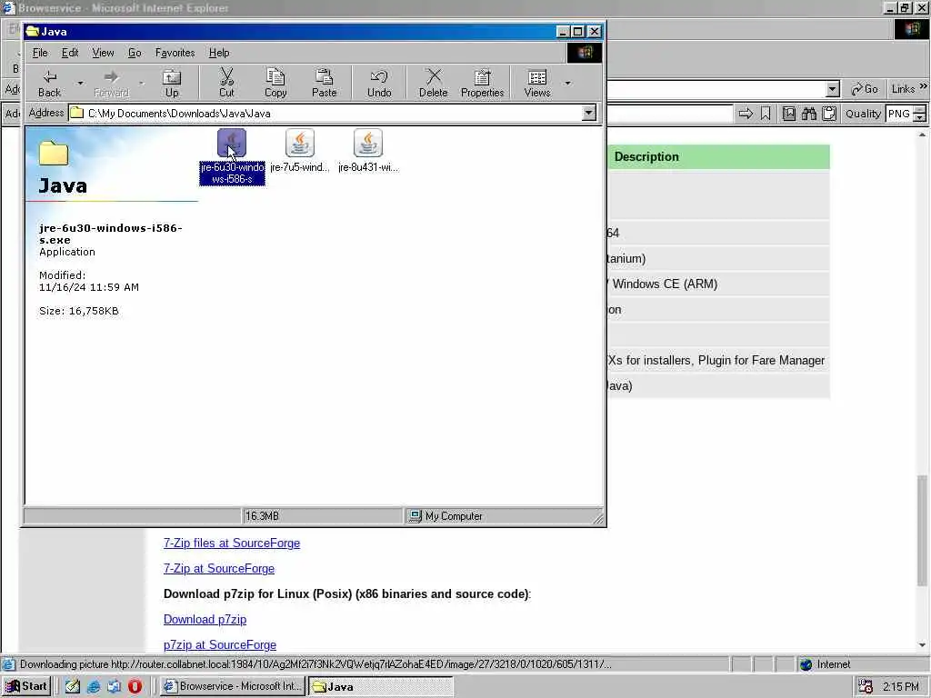Open Properties from the Explorer toolbar
The width and height of the screenshot is (931, 698).
[x=482, y=83]
